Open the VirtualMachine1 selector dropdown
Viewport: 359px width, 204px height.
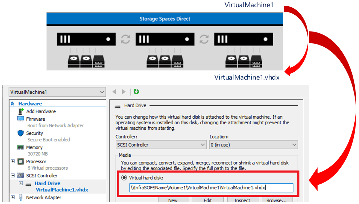point(56,92)
